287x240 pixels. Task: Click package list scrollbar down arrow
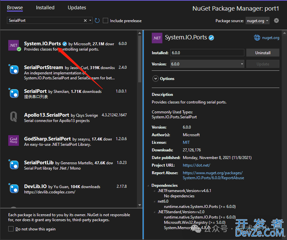click(x=140, y=205)
